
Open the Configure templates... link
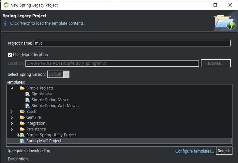pos(195,151)
